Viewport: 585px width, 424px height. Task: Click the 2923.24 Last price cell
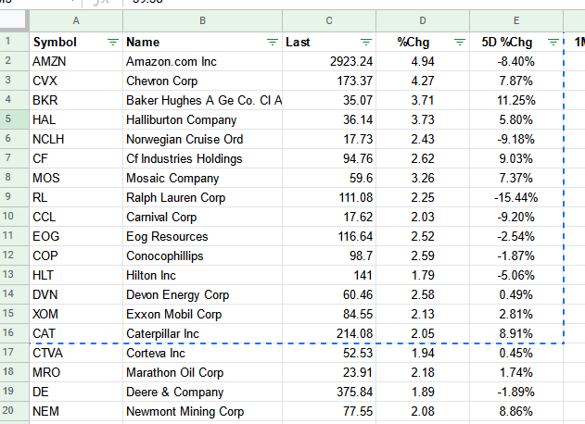coord(329,61)
